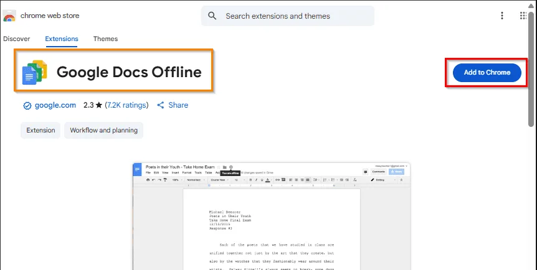Focus the Search extensions and themes field
Image resolution: width=537 pixels, height=270 pixels.
pyautogui.click(x=288, y=16)
